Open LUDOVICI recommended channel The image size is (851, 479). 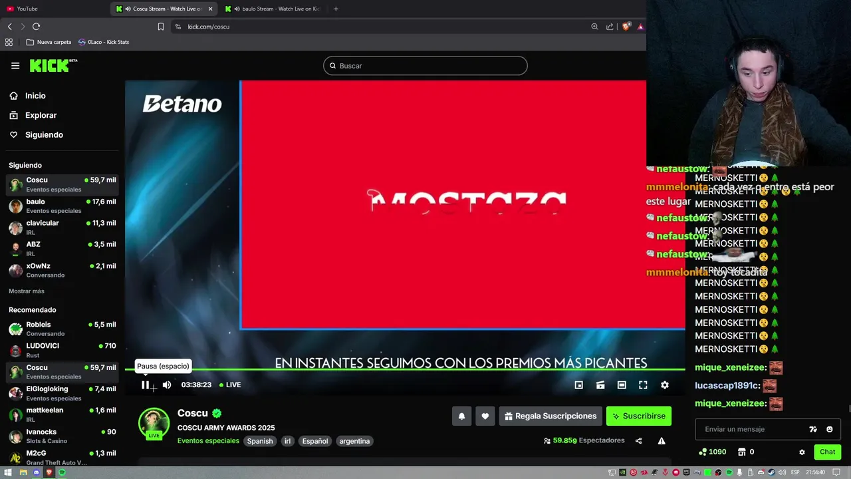tap(62, 350)
